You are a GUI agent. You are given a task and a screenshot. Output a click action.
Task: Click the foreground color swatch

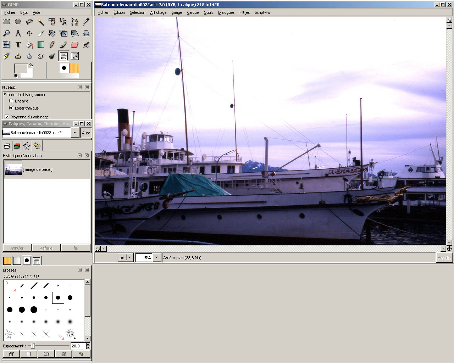click(21, 69)
